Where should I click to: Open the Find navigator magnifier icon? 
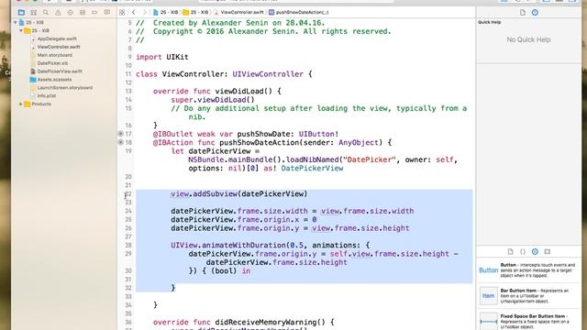46,12
